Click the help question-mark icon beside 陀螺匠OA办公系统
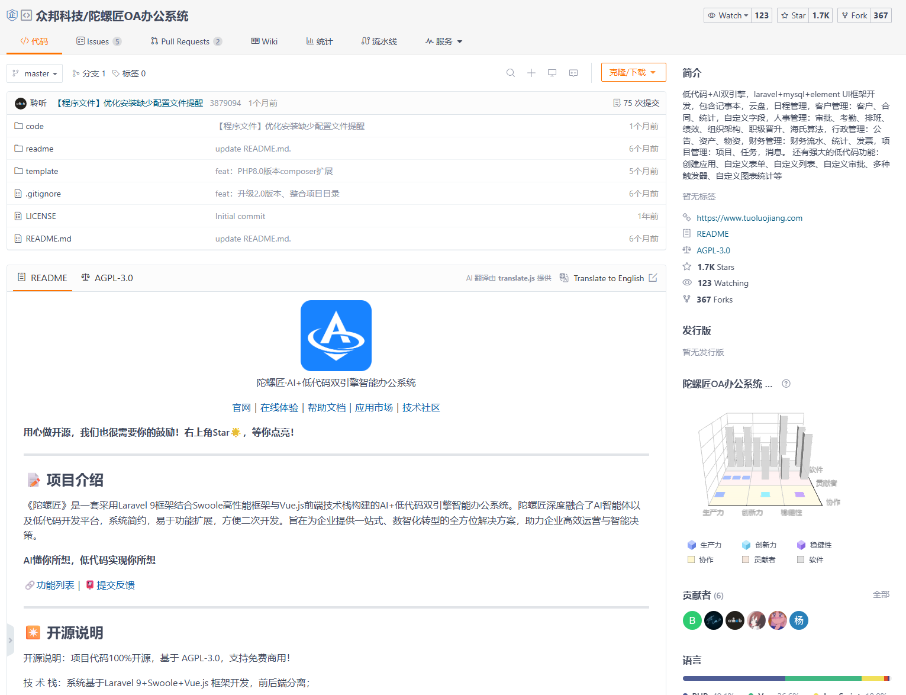Image resolution: width=906 pixels, height=695 pixels. (x=785, y=384)
